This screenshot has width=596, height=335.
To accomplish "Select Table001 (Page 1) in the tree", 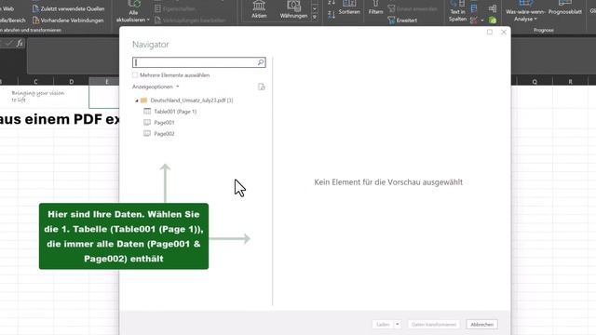I will (170, 112).
